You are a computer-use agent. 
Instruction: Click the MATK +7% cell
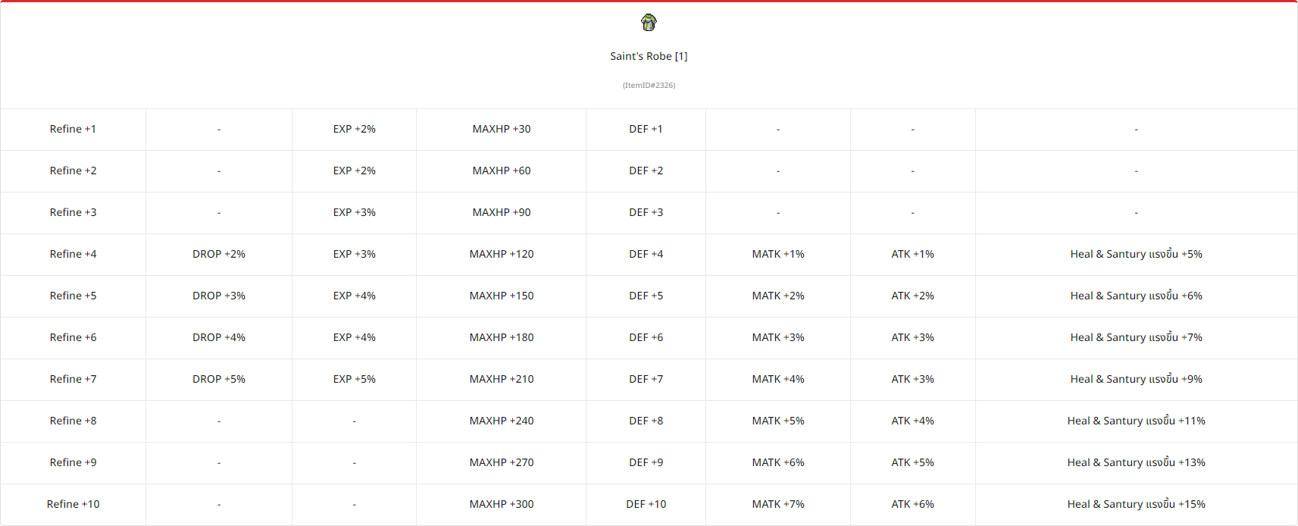778,505
